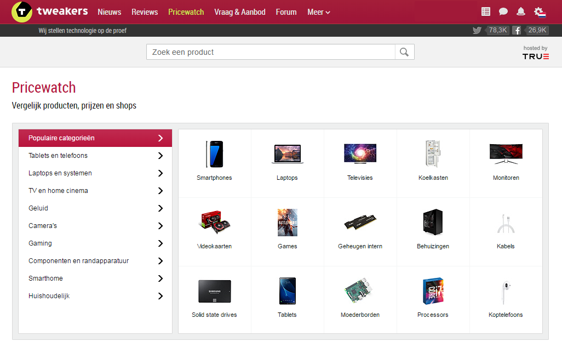Open the notifications bell icon
This screenshot has height=347, width=562.
click(521, 12)
